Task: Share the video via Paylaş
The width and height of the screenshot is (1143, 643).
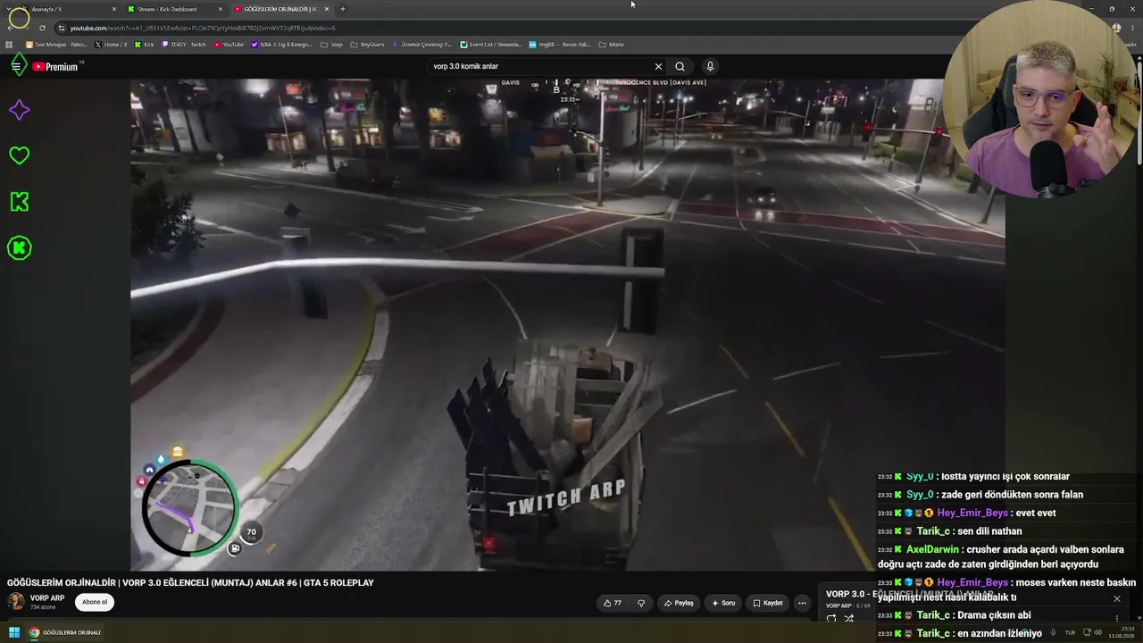Action: click(679, 603)
